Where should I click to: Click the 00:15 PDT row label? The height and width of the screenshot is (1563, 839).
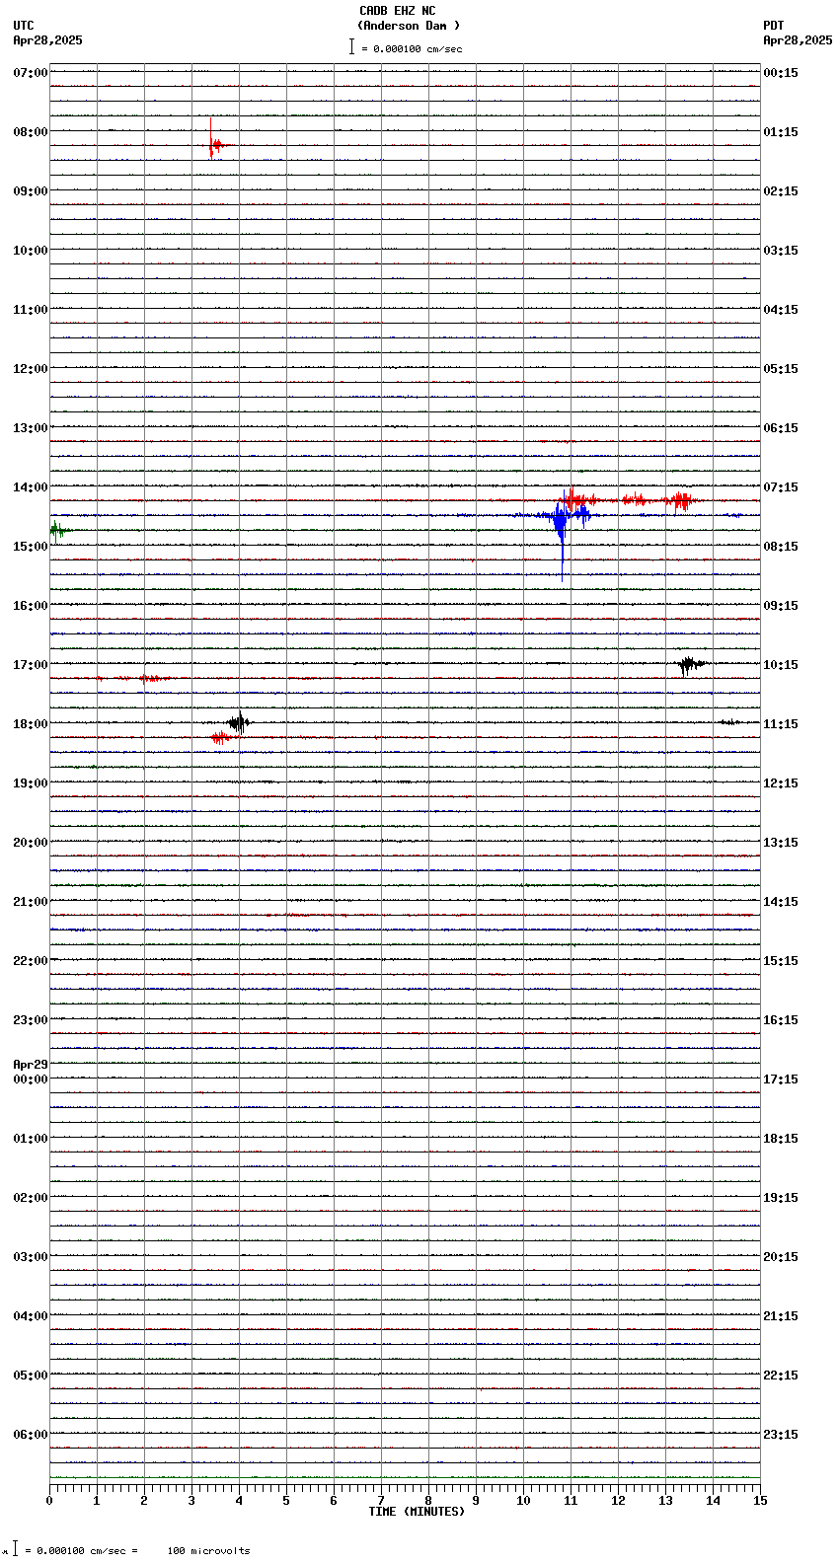pos(781,73)
